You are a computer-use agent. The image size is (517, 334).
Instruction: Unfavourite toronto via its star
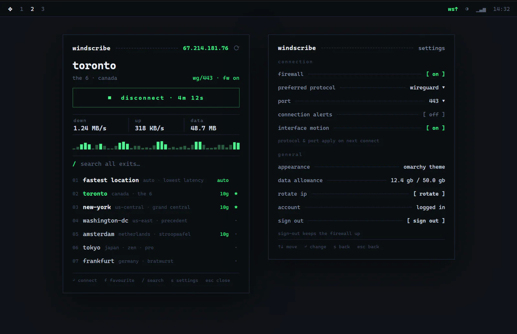(x=236, y=194)
